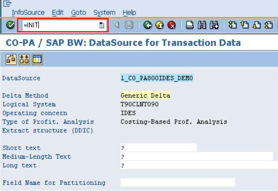Click the third application toolbar table icon
278x191 pixels.
coord(37,59)
